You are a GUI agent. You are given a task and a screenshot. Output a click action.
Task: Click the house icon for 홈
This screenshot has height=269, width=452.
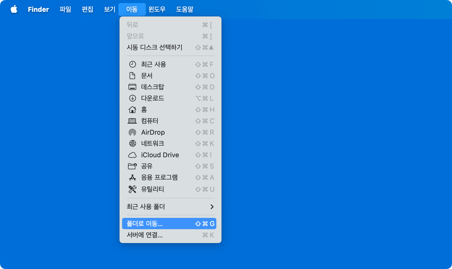coord(132,109)
